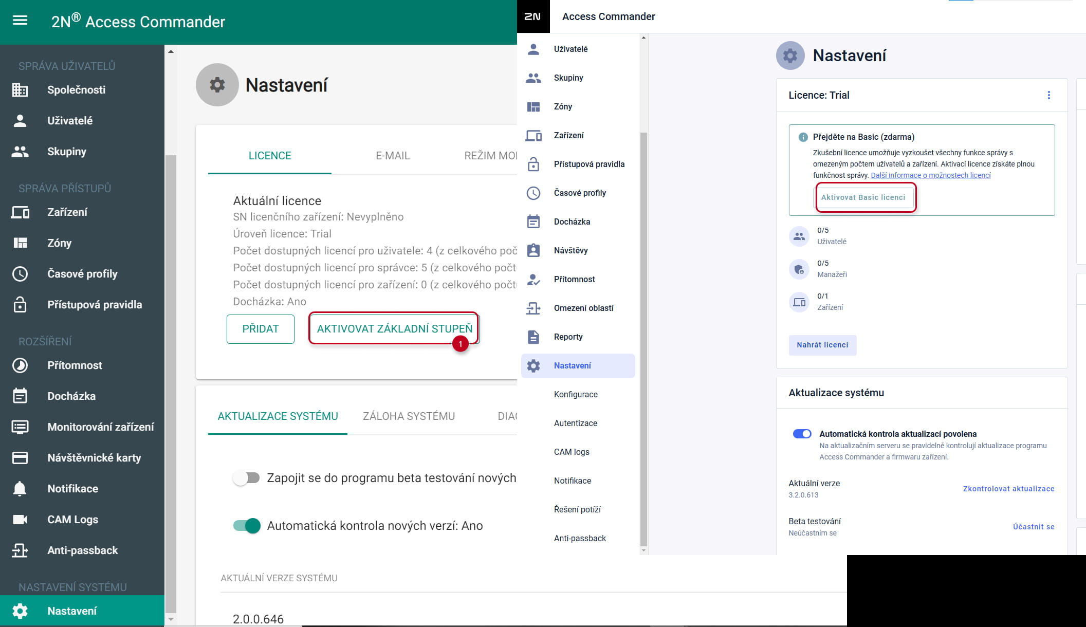Switch to ZÁLOHA SYSTÉMU tab
Image resolution: width=1086 pixels, height=627 pixels.
pos(409,416)
